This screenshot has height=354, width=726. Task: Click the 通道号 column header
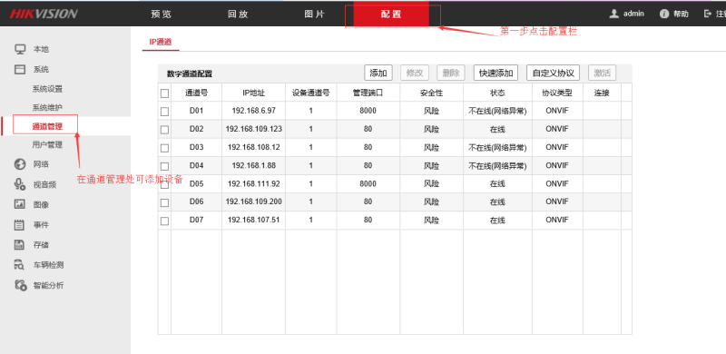tap(196, 93)
